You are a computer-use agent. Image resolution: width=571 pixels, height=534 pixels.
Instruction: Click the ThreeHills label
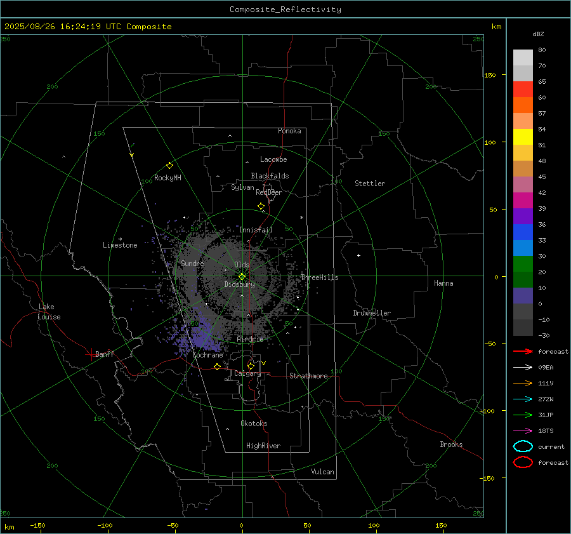click(319, 277)
